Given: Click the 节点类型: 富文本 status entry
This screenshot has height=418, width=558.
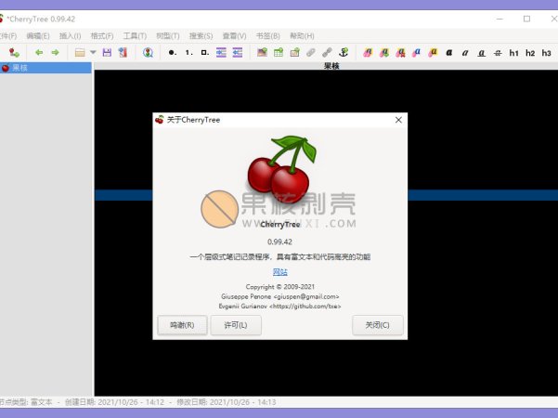Looking at the screenshot, I should click(x=26, y=402).
